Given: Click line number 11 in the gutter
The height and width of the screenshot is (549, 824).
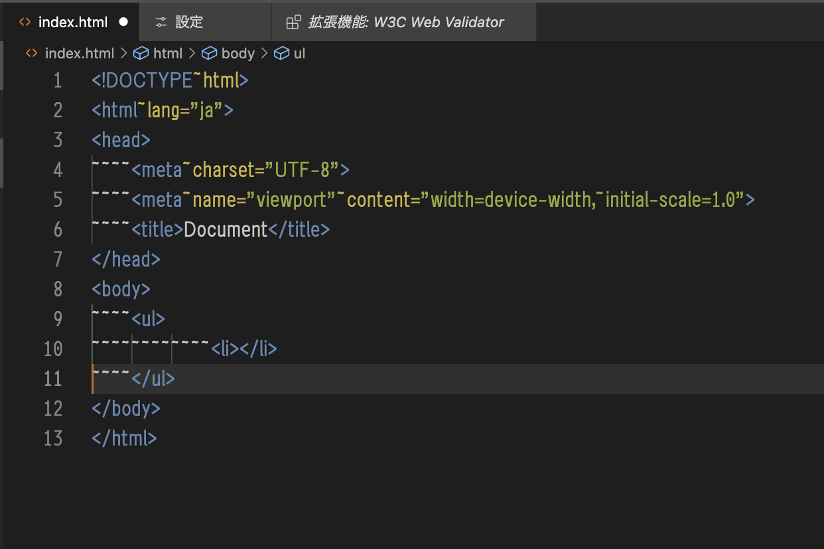Looking at the screenshot, I should [53, 379].
